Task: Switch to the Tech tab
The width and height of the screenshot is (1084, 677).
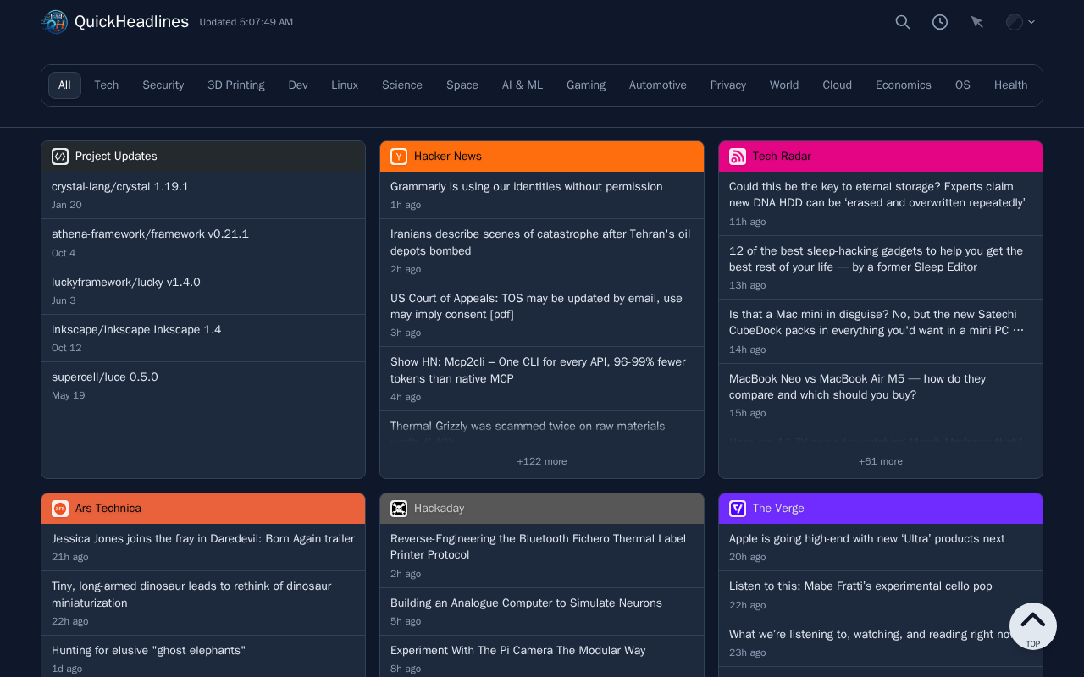Action: pyautogui.click(x=107, y=85)
